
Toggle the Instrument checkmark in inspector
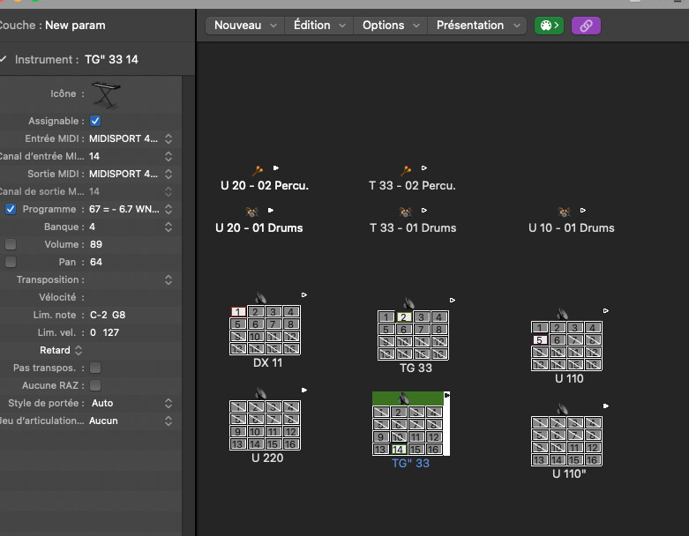[3, 59]
